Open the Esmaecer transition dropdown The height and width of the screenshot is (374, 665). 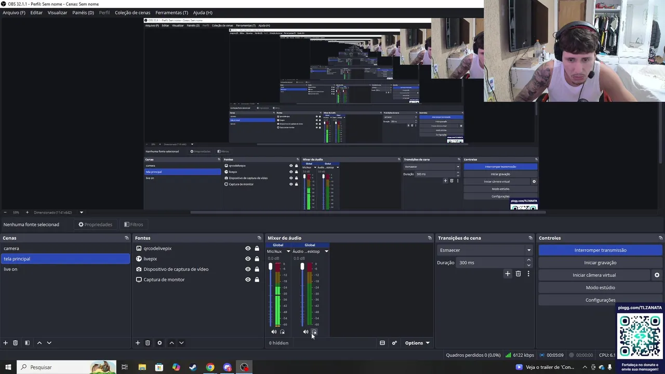pos(485,250)
